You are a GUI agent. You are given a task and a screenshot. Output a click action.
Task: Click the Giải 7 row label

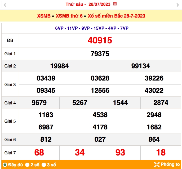point(10,153)
